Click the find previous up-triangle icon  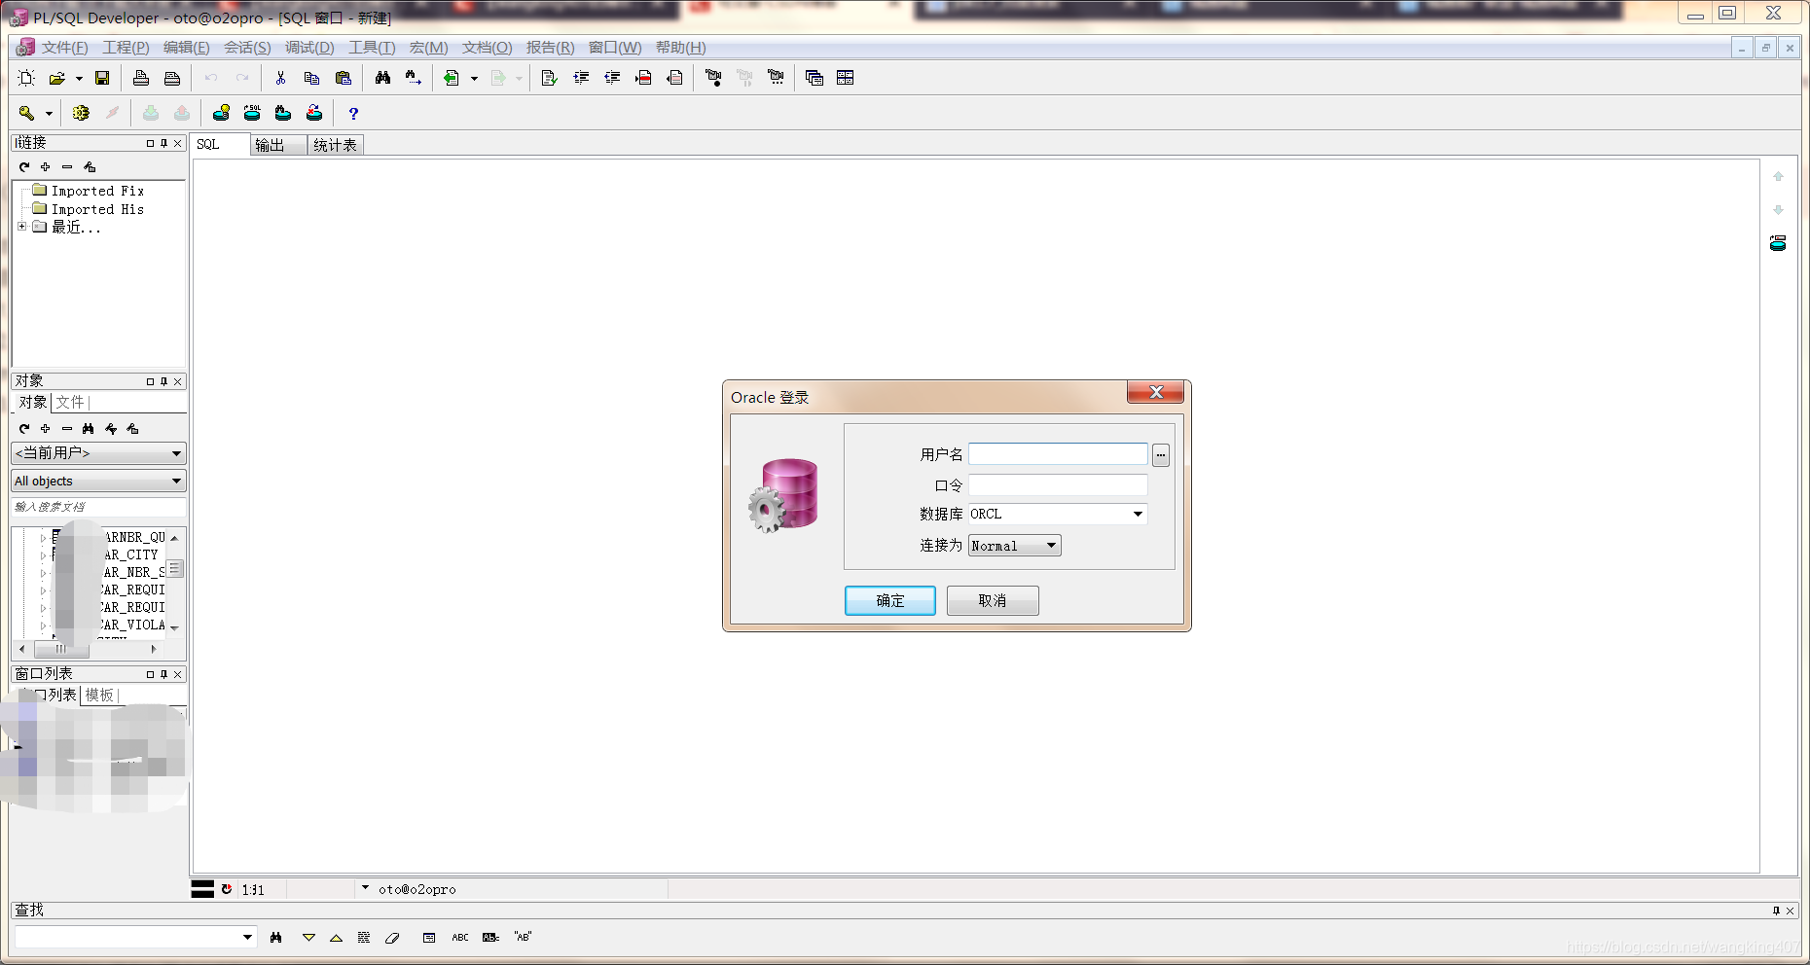pyautogui.click(x=336, y=938)
